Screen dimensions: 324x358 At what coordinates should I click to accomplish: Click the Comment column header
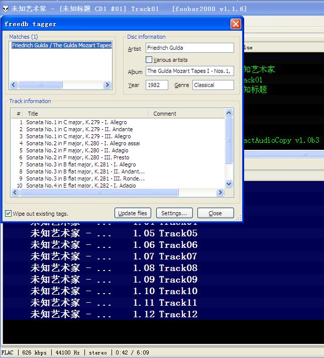[x=187, y=114]
